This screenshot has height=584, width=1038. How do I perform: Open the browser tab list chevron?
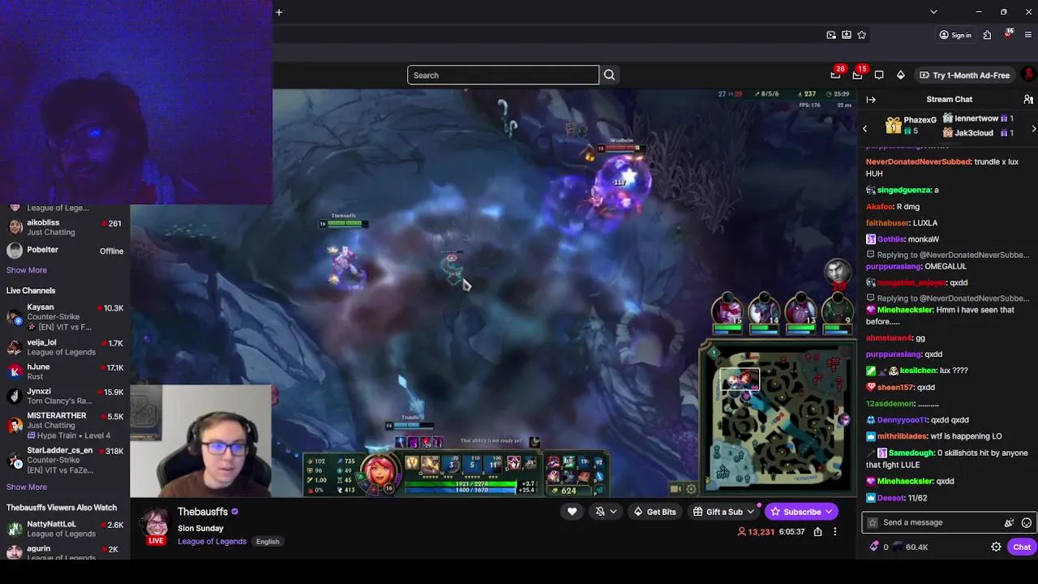point(933,12)
